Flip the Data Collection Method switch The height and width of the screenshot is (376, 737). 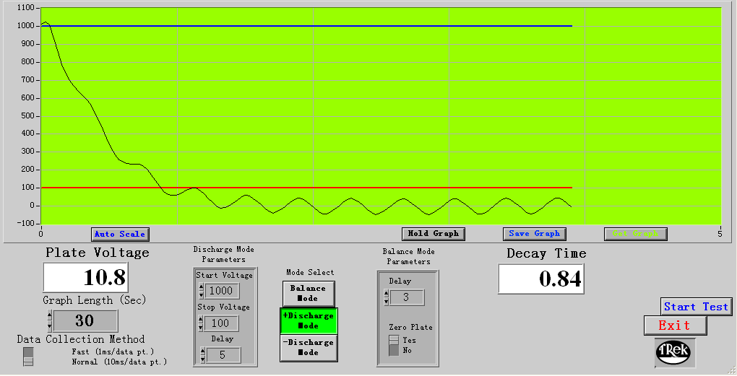coord(28,356)
